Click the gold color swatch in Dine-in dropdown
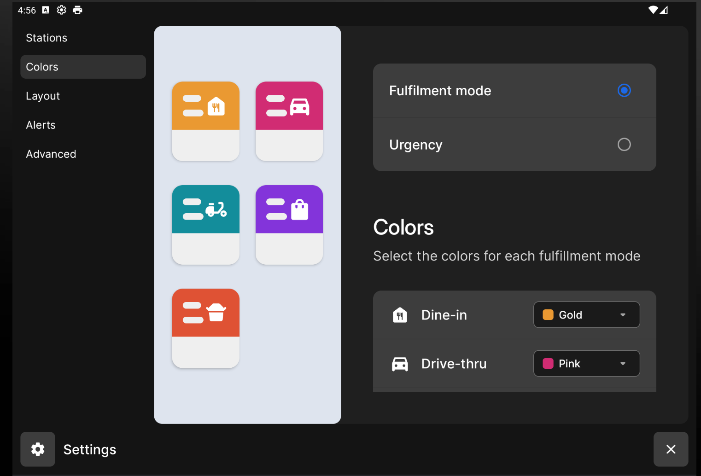 point(548,315)
